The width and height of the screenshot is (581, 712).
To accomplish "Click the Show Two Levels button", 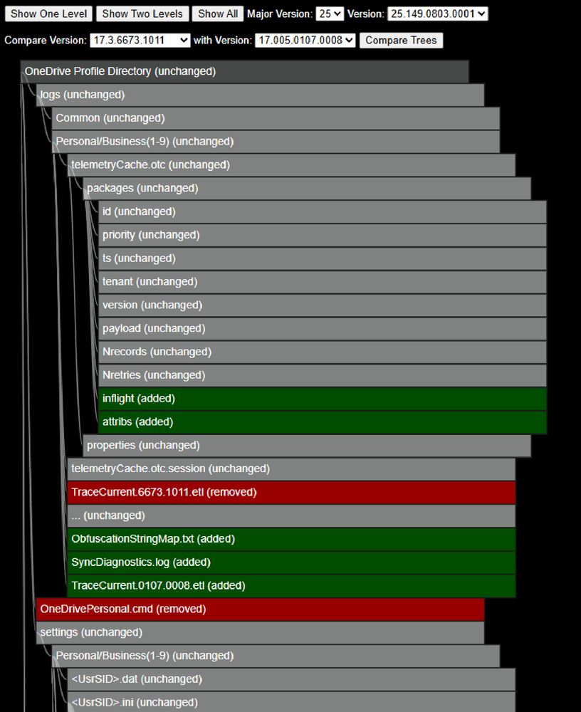I will (x=142, y=14).
